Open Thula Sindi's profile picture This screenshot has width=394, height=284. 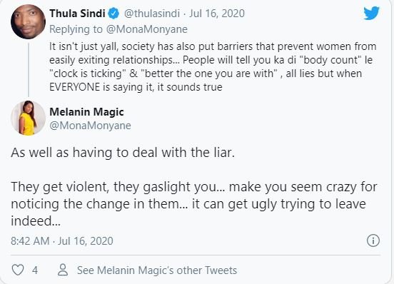point(28,21)
